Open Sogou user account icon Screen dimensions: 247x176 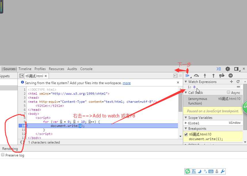217,171
